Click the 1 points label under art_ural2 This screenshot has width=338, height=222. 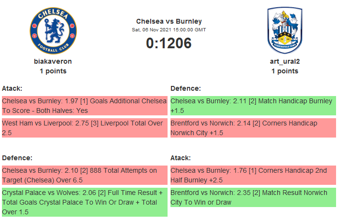coord(284,71)
